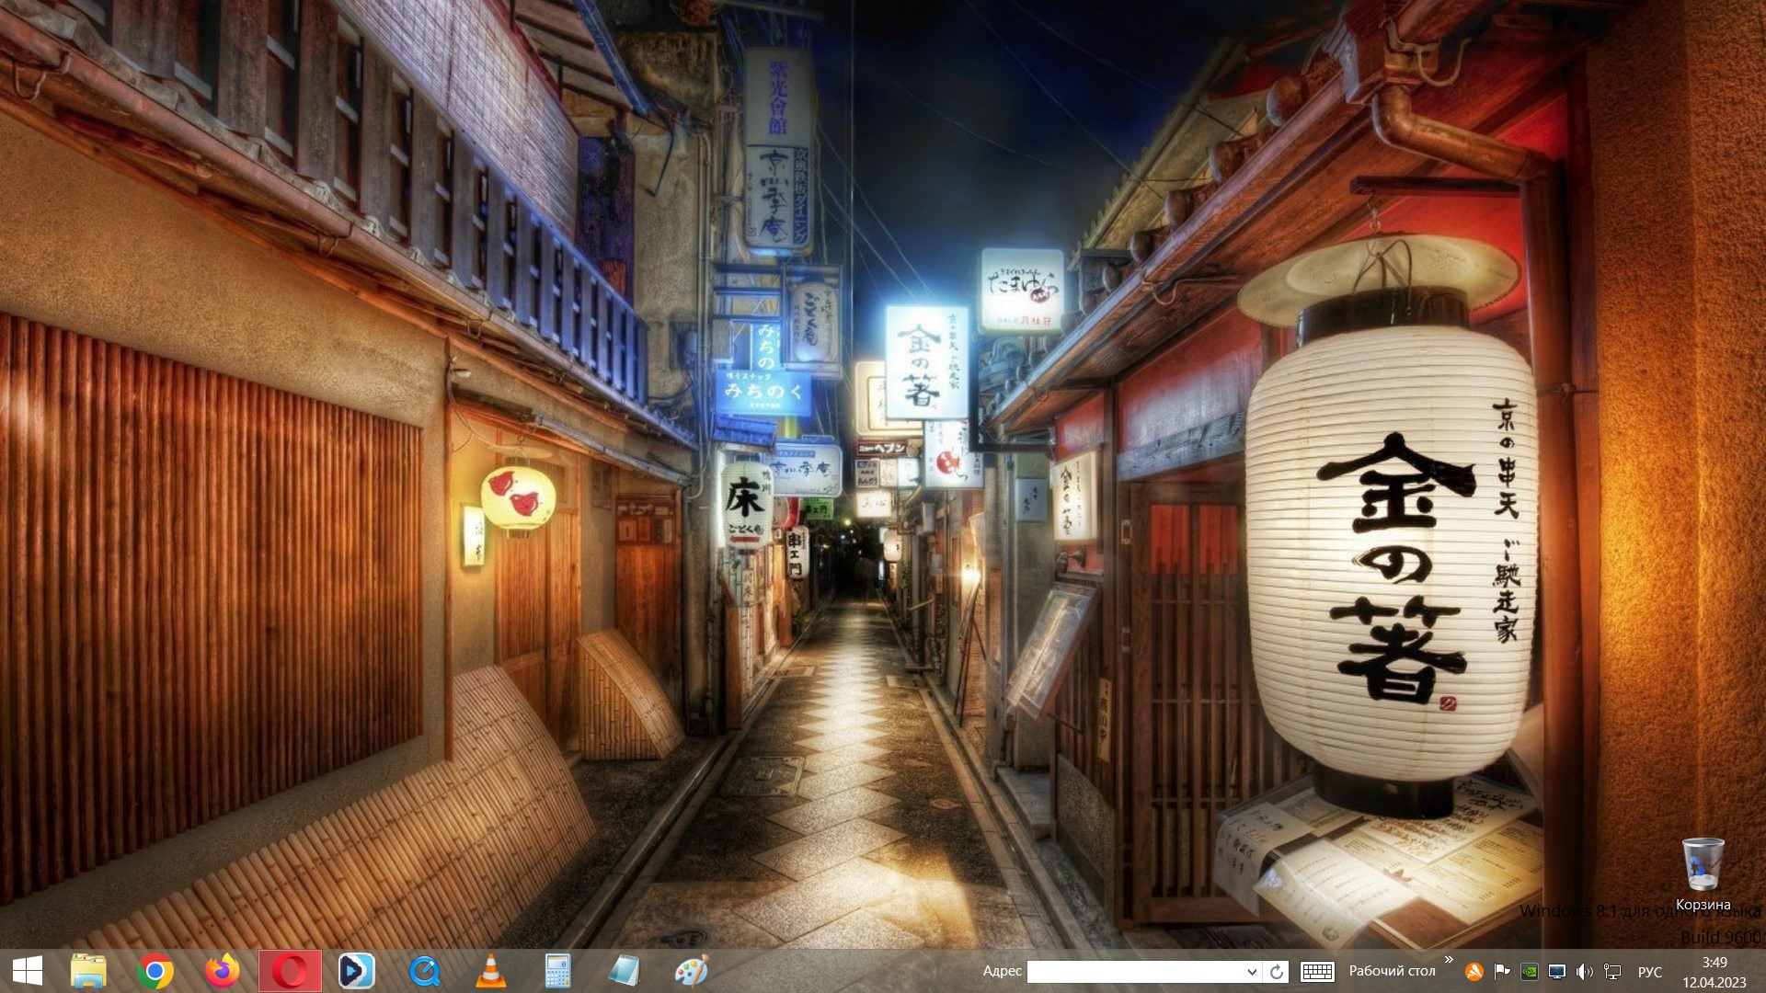Expand the Рабочий стол toolbar chevron
Screen dimensions: 1766x993
click(1449, 960)
